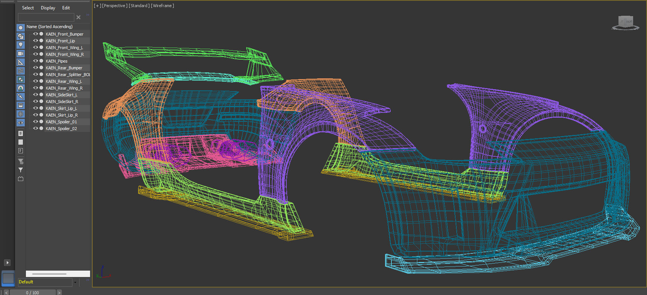The height and width of the screenshot is (295, 647).
Task: Hide the KAEN_Front_Bumper object via eye icon
Action: (x=36, y=34)
